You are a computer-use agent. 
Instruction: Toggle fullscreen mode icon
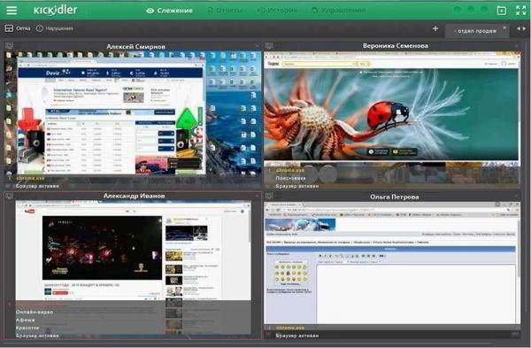521,10
